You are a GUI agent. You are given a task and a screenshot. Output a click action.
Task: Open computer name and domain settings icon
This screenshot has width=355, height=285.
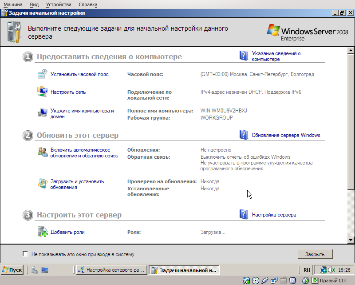(43, 111)
